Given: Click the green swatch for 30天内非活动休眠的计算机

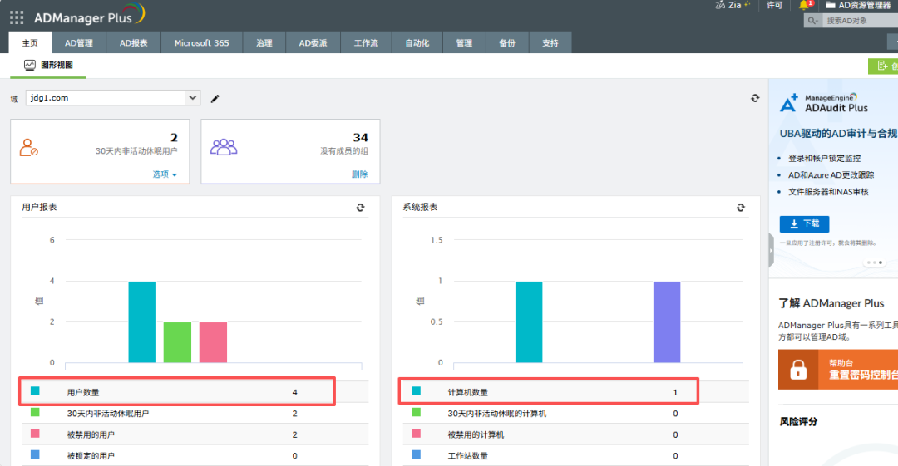Looking at the screenshot, I should pos(416,412).
